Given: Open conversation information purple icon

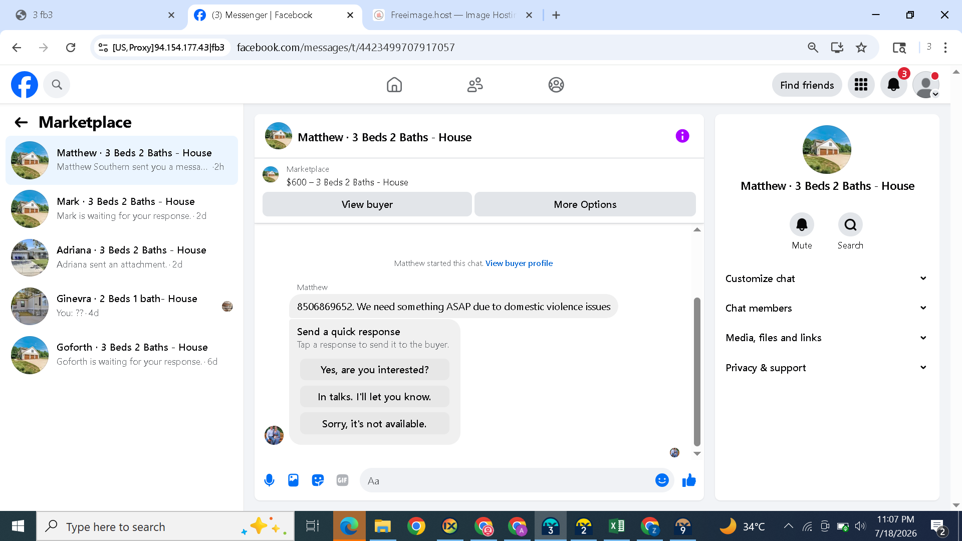Looking at the screenshot, I should tap(682, 136).
